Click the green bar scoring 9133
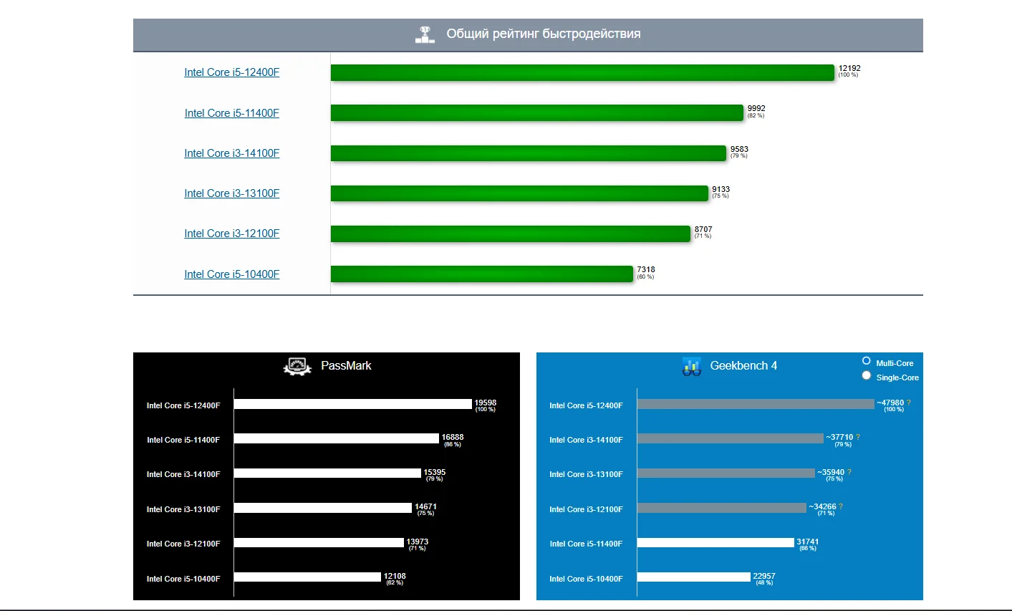Viewport: 1012px width, 611px height. tap(519, 193)
